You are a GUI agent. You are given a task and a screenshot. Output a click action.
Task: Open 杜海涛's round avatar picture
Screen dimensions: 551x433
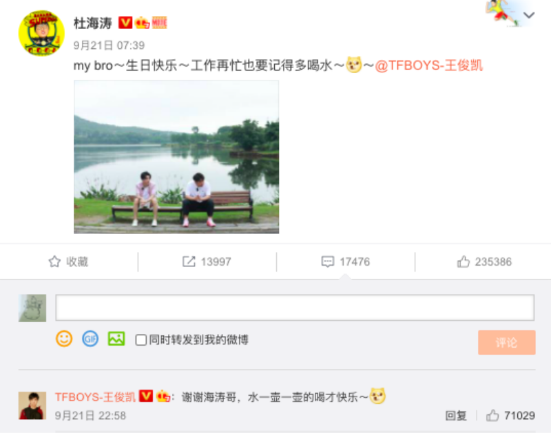(x=41, y=32)
